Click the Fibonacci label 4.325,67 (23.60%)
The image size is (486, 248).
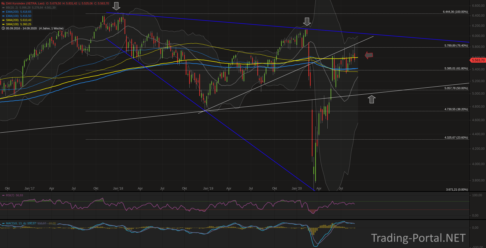(x=456, y=138)
